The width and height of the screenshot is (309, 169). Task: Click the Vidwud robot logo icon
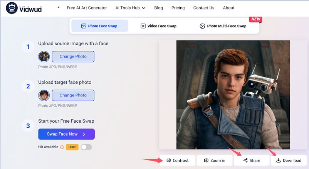(12, 8)
